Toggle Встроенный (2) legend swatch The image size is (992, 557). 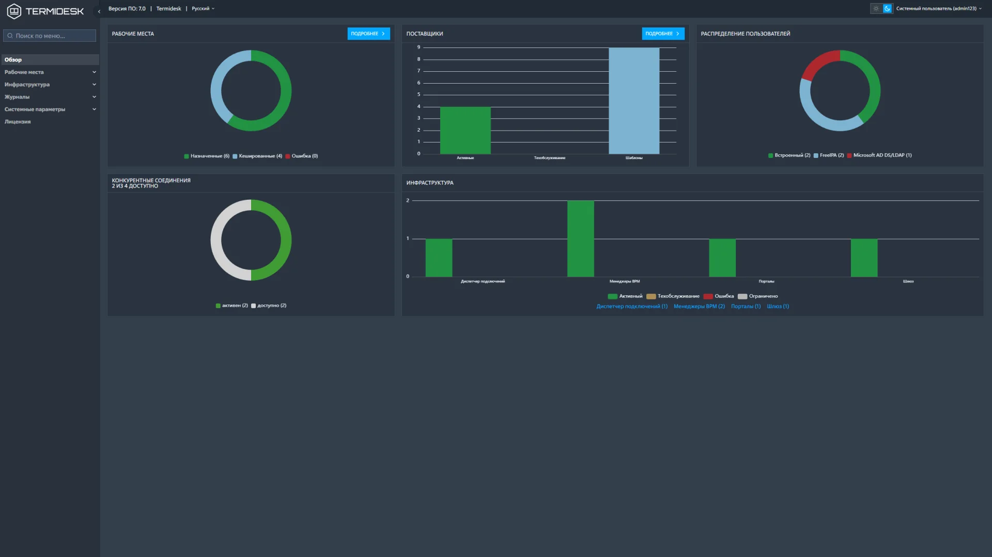(x=770, y=155)
